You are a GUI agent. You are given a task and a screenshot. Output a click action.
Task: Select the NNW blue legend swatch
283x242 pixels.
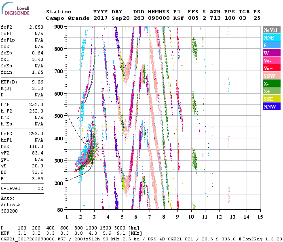tap(272, 106)
